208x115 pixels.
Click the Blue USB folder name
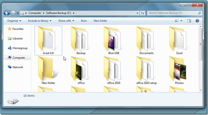coord(114,53)
